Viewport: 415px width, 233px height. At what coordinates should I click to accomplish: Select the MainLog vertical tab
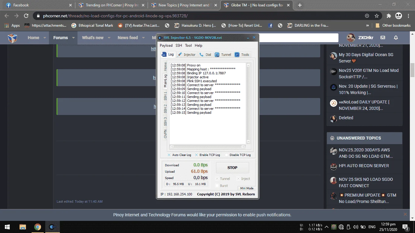pyautogui.click(x=165, y=81)
